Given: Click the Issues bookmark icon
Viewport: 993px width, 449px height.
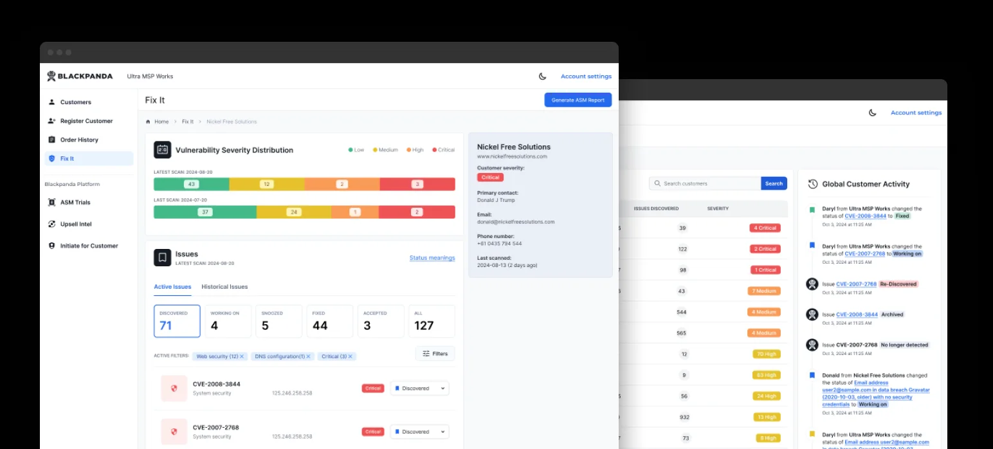Looking at the screenshot, I should click(x=162, y=257).
